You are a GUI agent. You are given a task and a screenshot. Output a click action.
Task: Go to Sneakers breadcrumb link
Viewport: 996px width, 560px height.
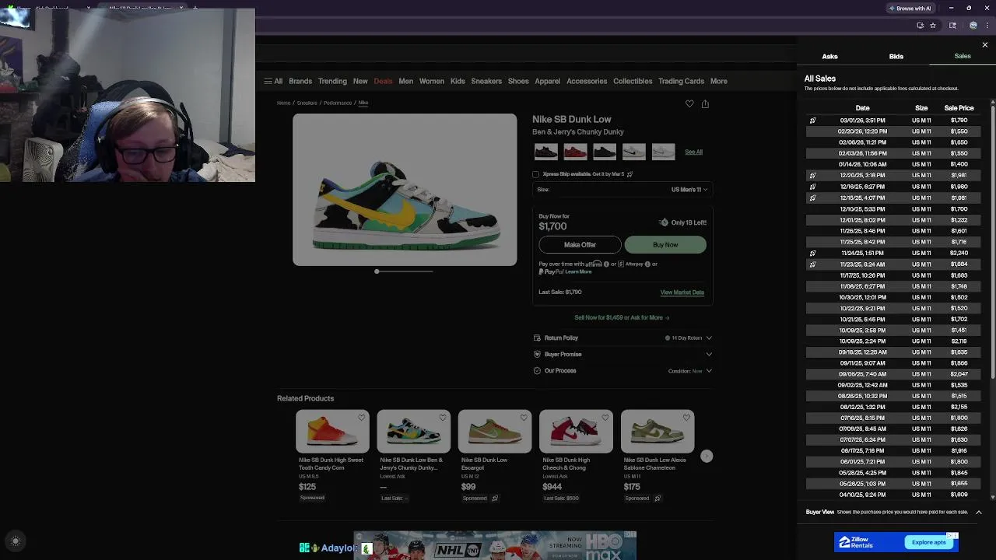307,103
